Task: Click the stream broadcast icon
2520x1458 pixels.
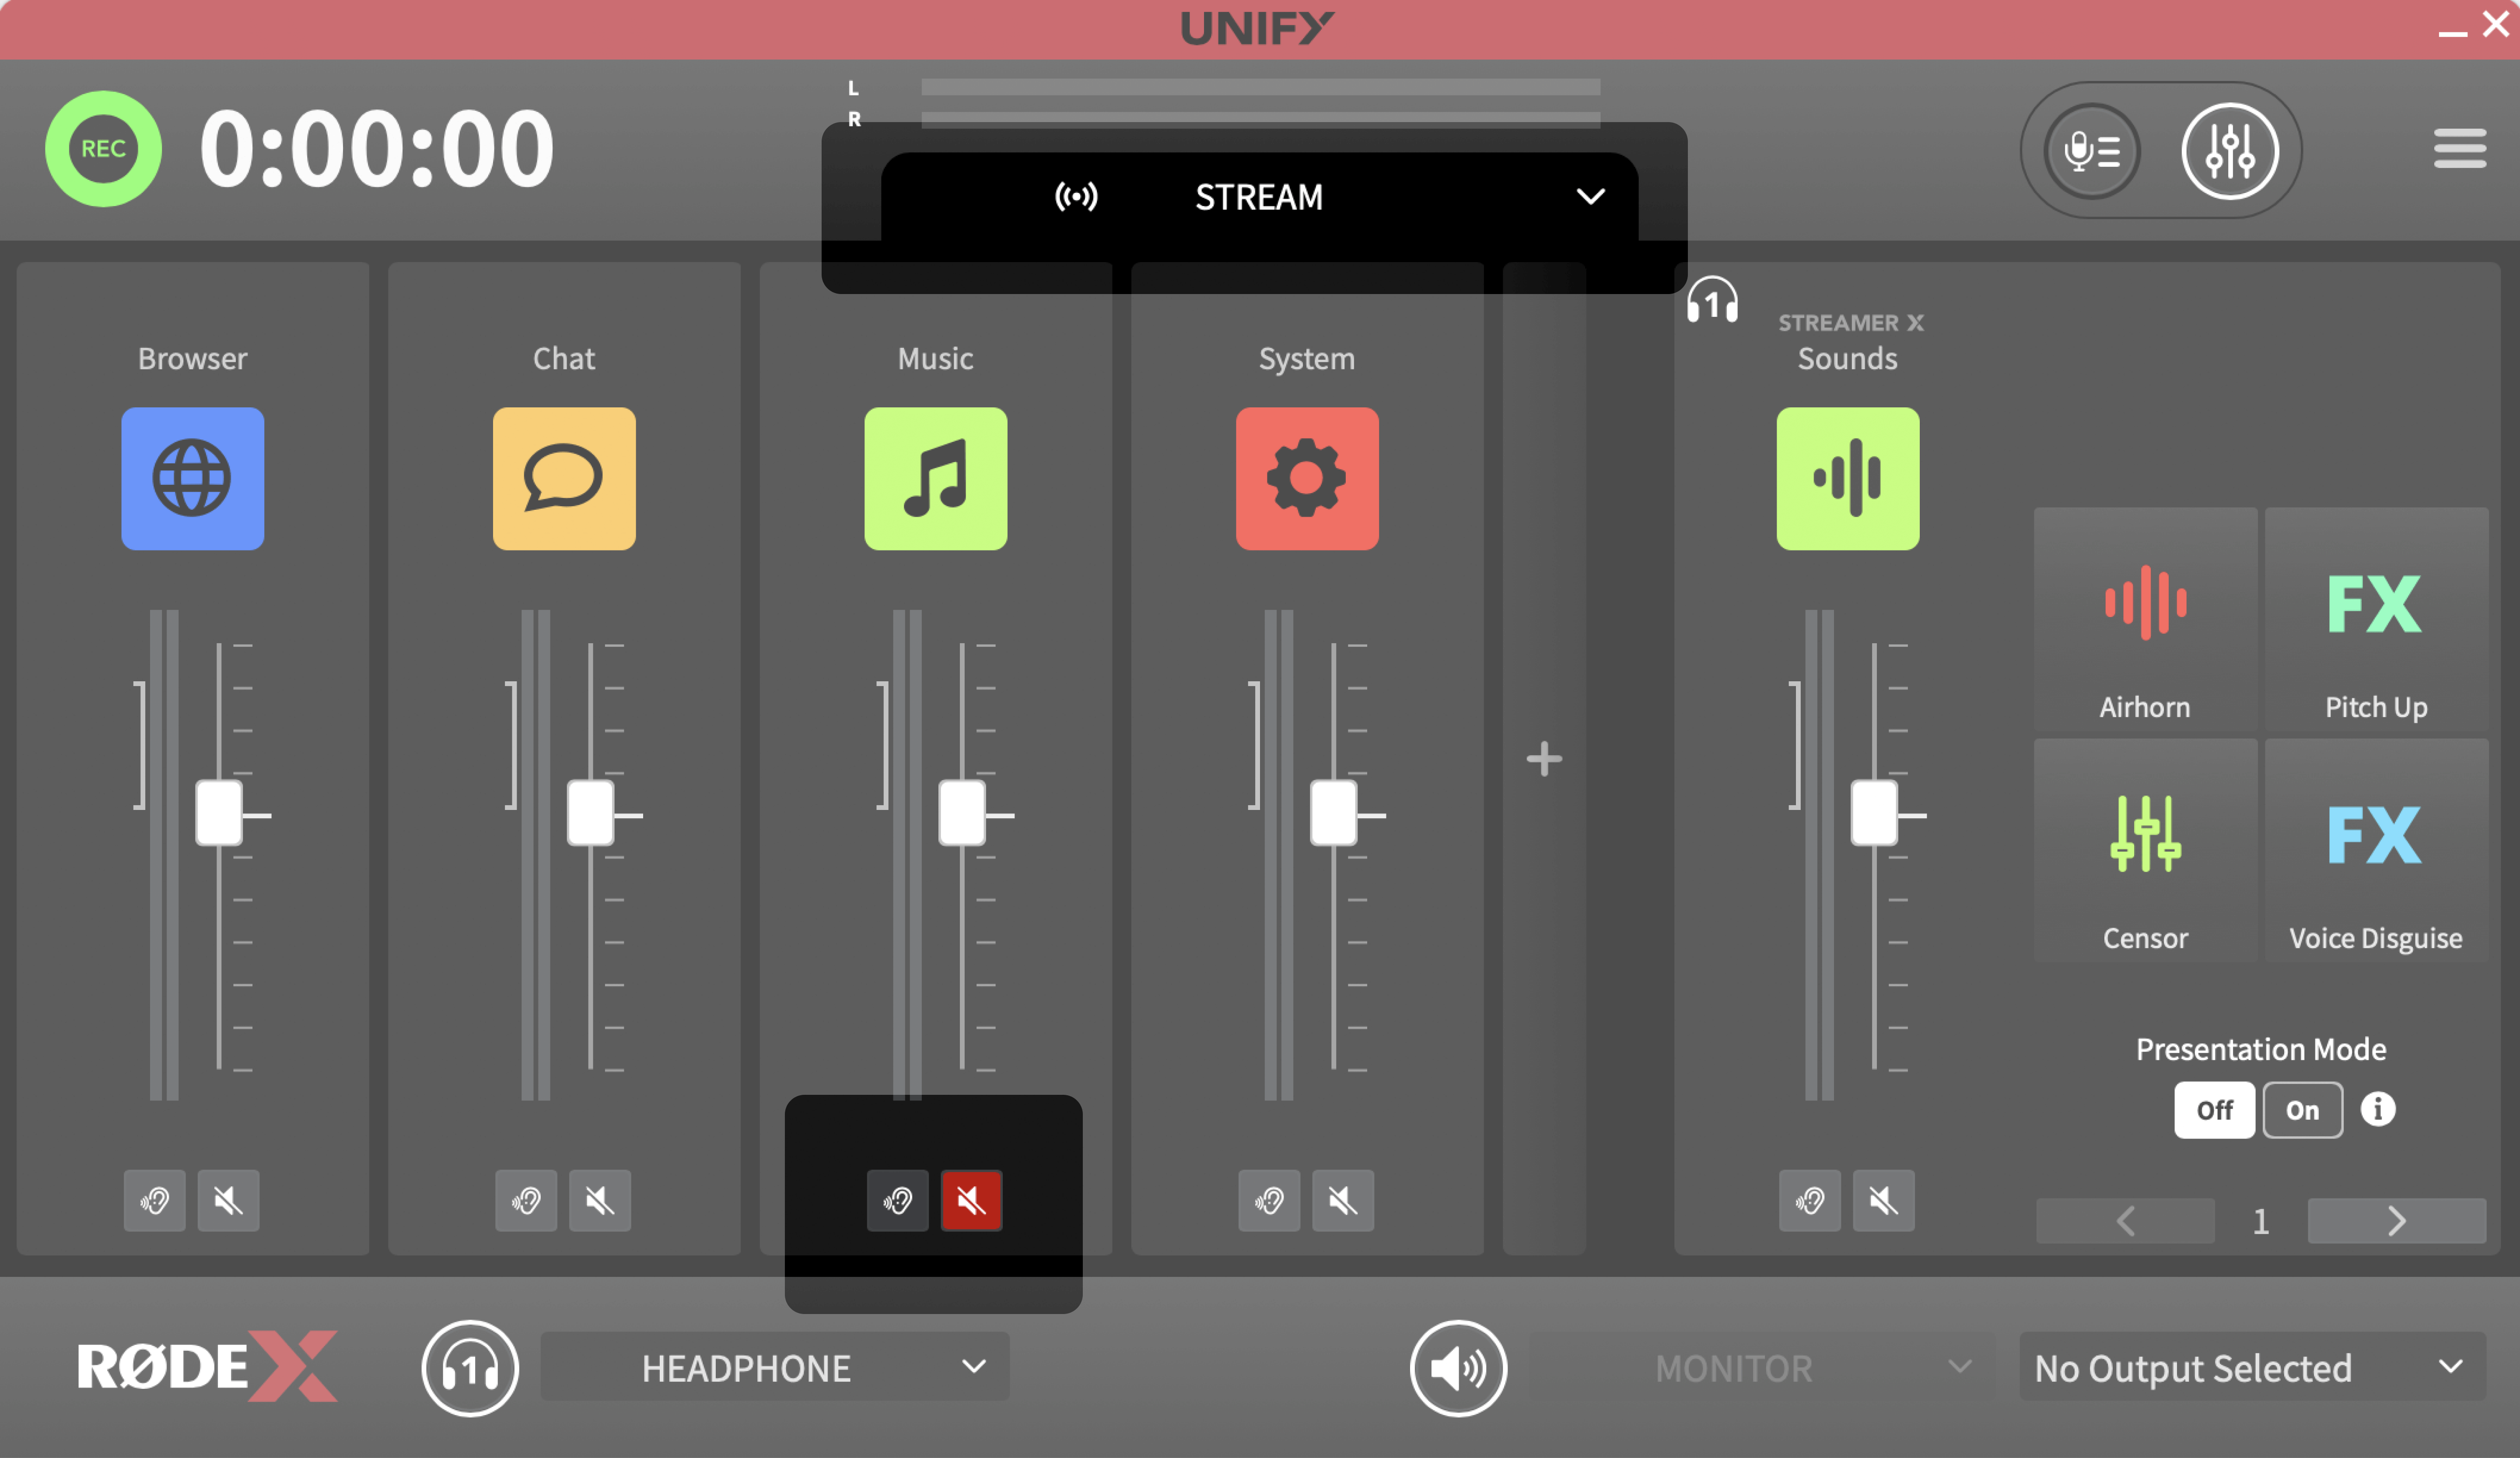Action: pos(1076,197)
